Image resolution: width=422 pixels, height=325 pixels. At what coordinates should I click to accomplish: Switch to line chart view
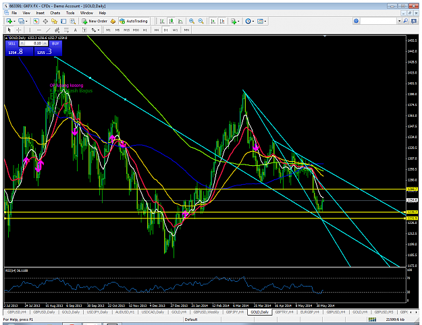180,21
